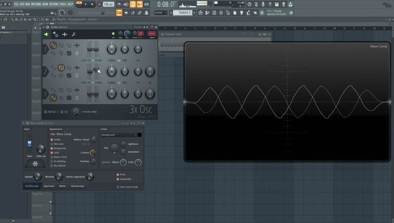Open the OPTIONS menu
Viewport: 394px width, 223px height.
[x=54, y=4]
